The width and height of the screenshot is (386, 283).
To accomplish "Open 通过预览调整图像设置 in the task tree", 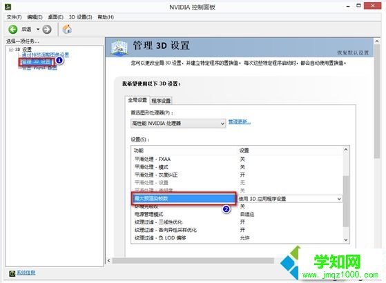I will point(46,55).
